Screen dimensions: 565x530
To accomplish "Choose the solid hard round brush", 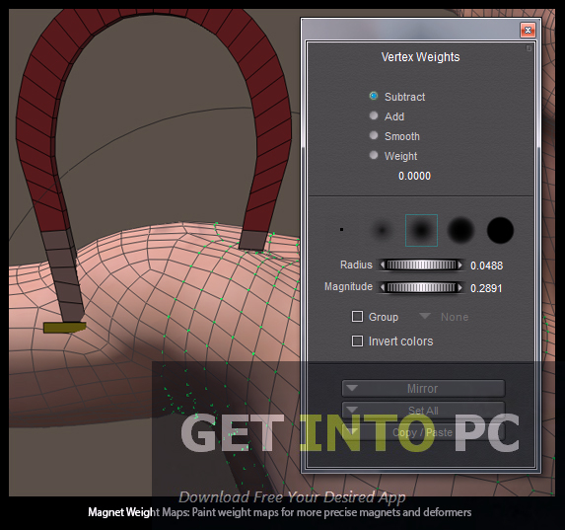I will point(500,230).
